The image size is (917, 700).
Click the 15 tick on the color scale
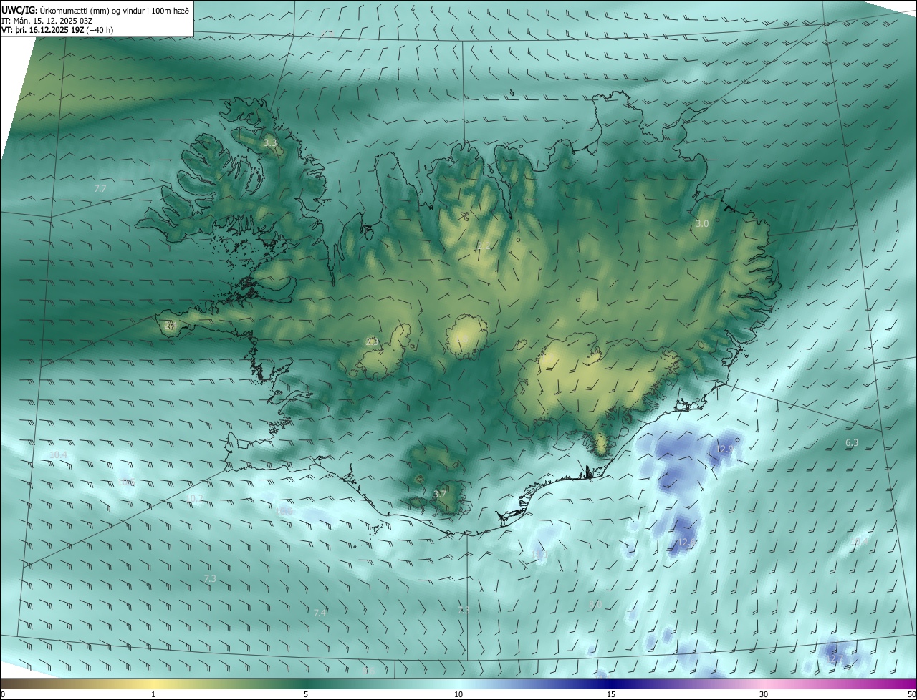coord(611,694)
